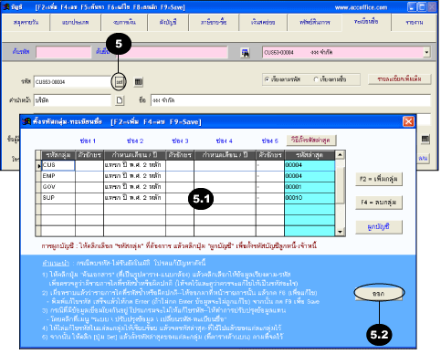Select the second sort-order radio button
Image resolution: width=441 pixels, height=354 pixels.
(316, 79)
